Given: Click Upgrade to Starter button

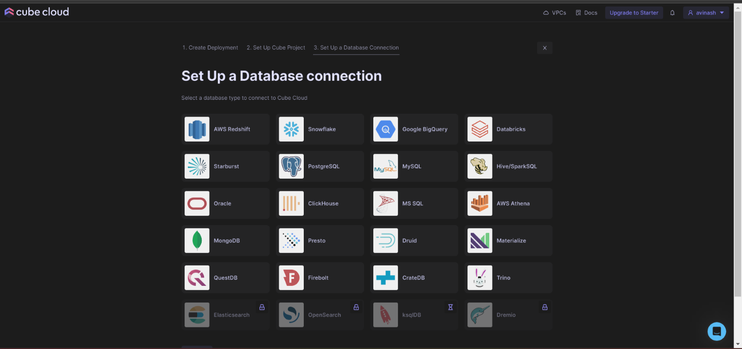Looking at the screenshot, I should (633, 13).
